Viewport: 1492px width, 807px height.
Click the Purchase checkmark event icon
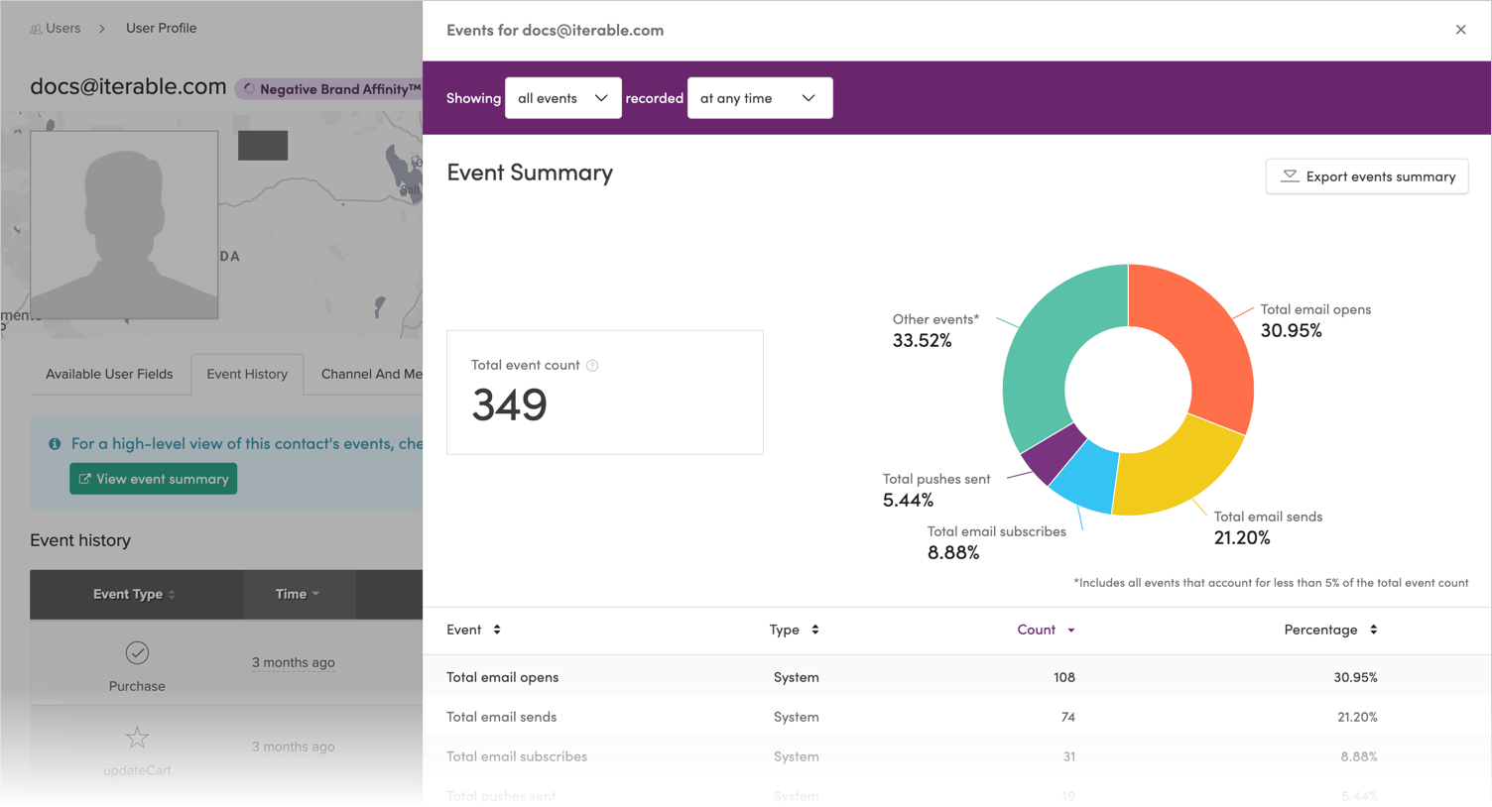click(x=137, y=653)
